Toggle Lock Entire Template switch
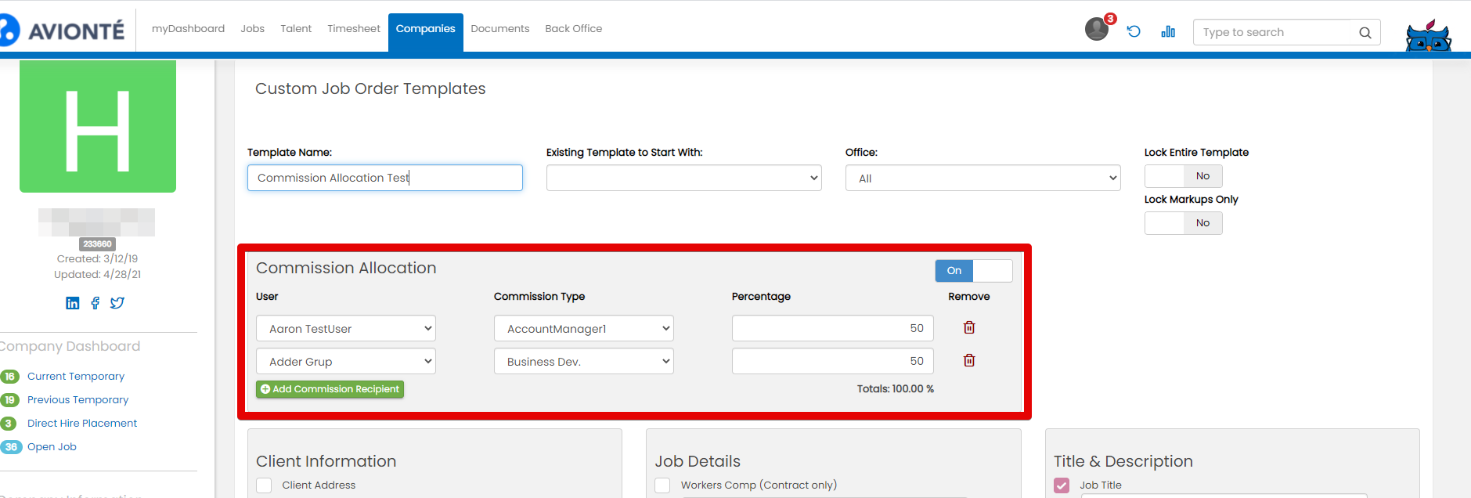Viewport: 1471px width, 498px height. (x=1183, y=176)
